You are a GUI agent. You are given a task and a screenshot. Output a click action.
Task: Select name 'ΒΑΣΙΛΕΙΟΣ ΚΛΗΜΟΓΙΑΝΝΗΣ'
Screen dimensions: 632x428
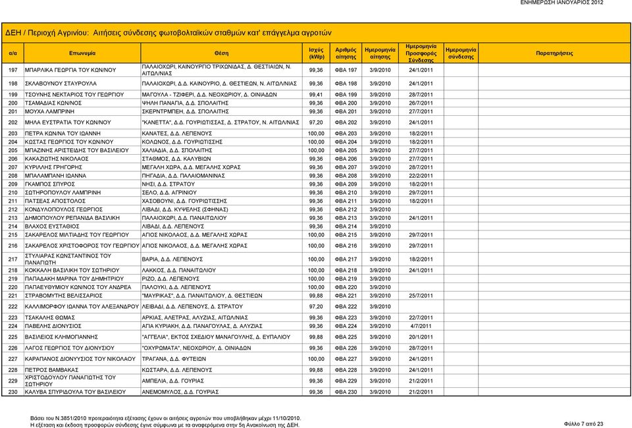pyautogui.click(x=61, y=337)
